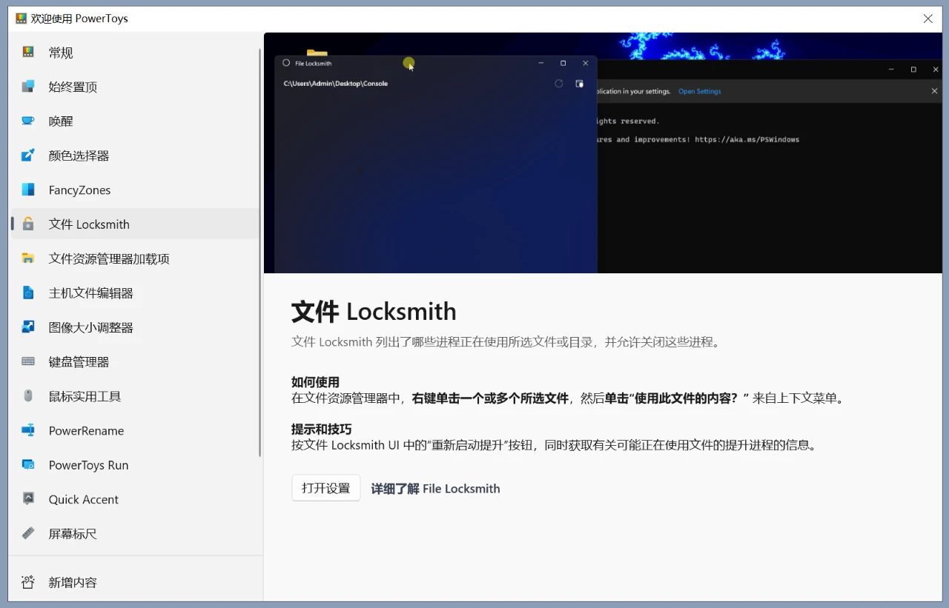Click the Quick Accent icon
This screenshot has width=949, height=608.
click(x=28, y=498)
